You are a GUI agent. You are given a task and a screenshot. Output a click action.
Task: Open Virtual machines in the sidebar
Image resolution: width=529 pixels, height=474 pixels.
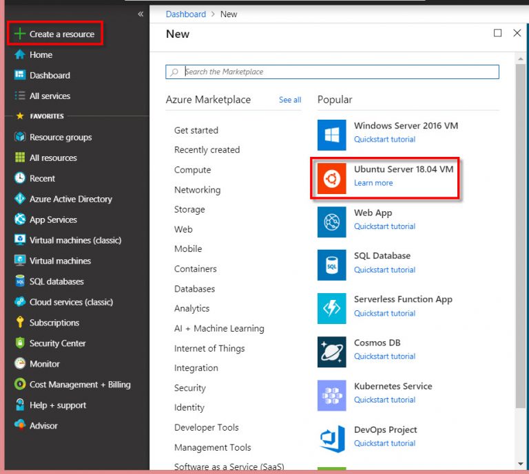tap(60, 261)
